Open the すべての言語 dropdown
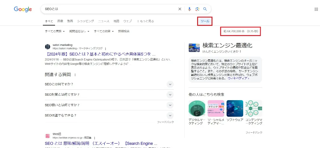This screenshot has height=148, width=320. 55,31
